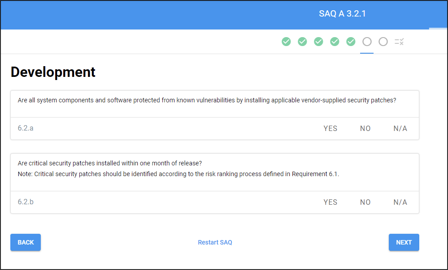Go to the second completed step checkmark
This screenshot has height=270, width=448.
click(x=302, y=42)
